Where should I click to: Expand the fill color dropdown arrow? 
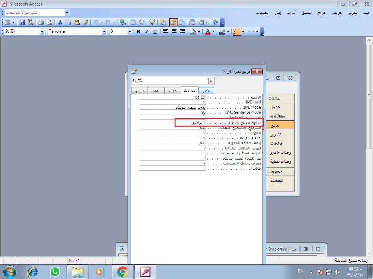[x=199, y=32]
